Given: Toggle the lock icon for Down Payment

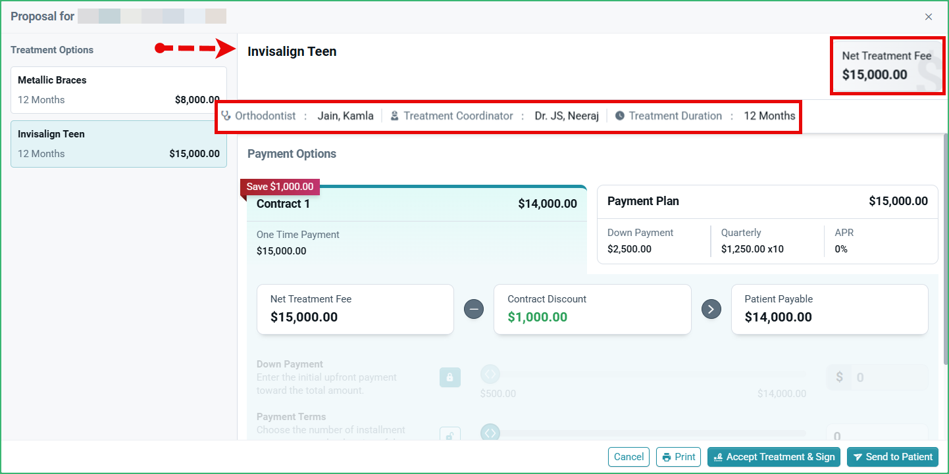Looking at the screenshot, I should tap(450, 377).
